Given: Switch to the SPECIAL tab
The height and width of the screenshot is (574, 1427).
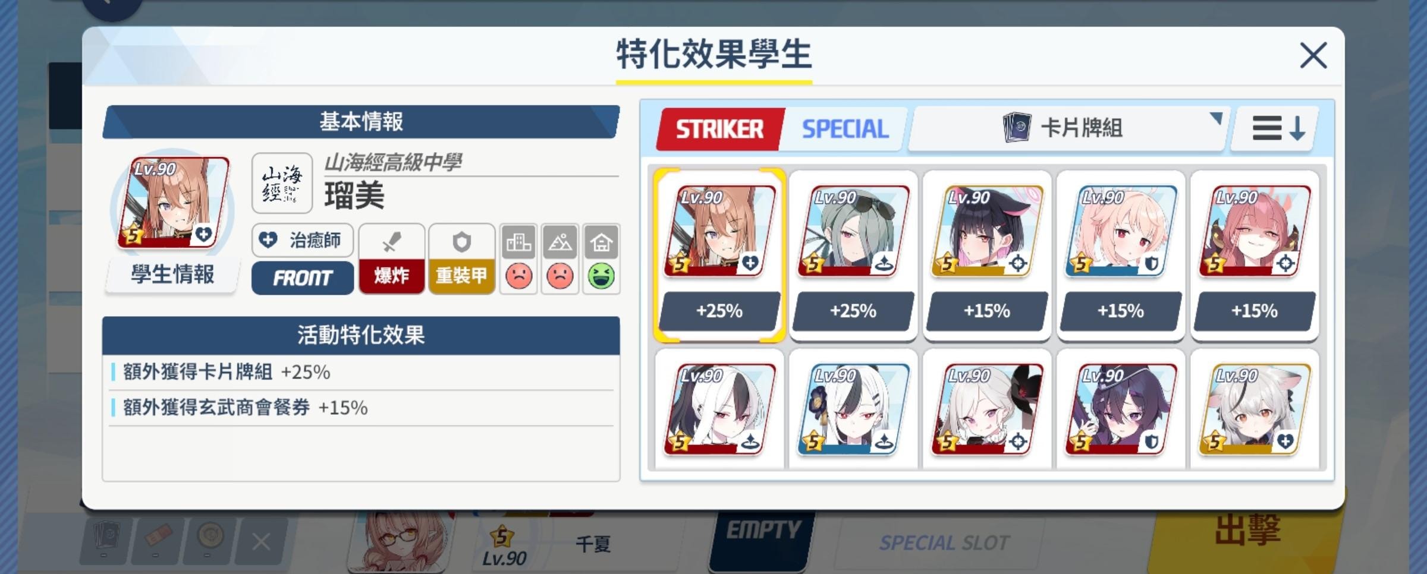Looking at the screenshot, I should [x=845, y=129].
